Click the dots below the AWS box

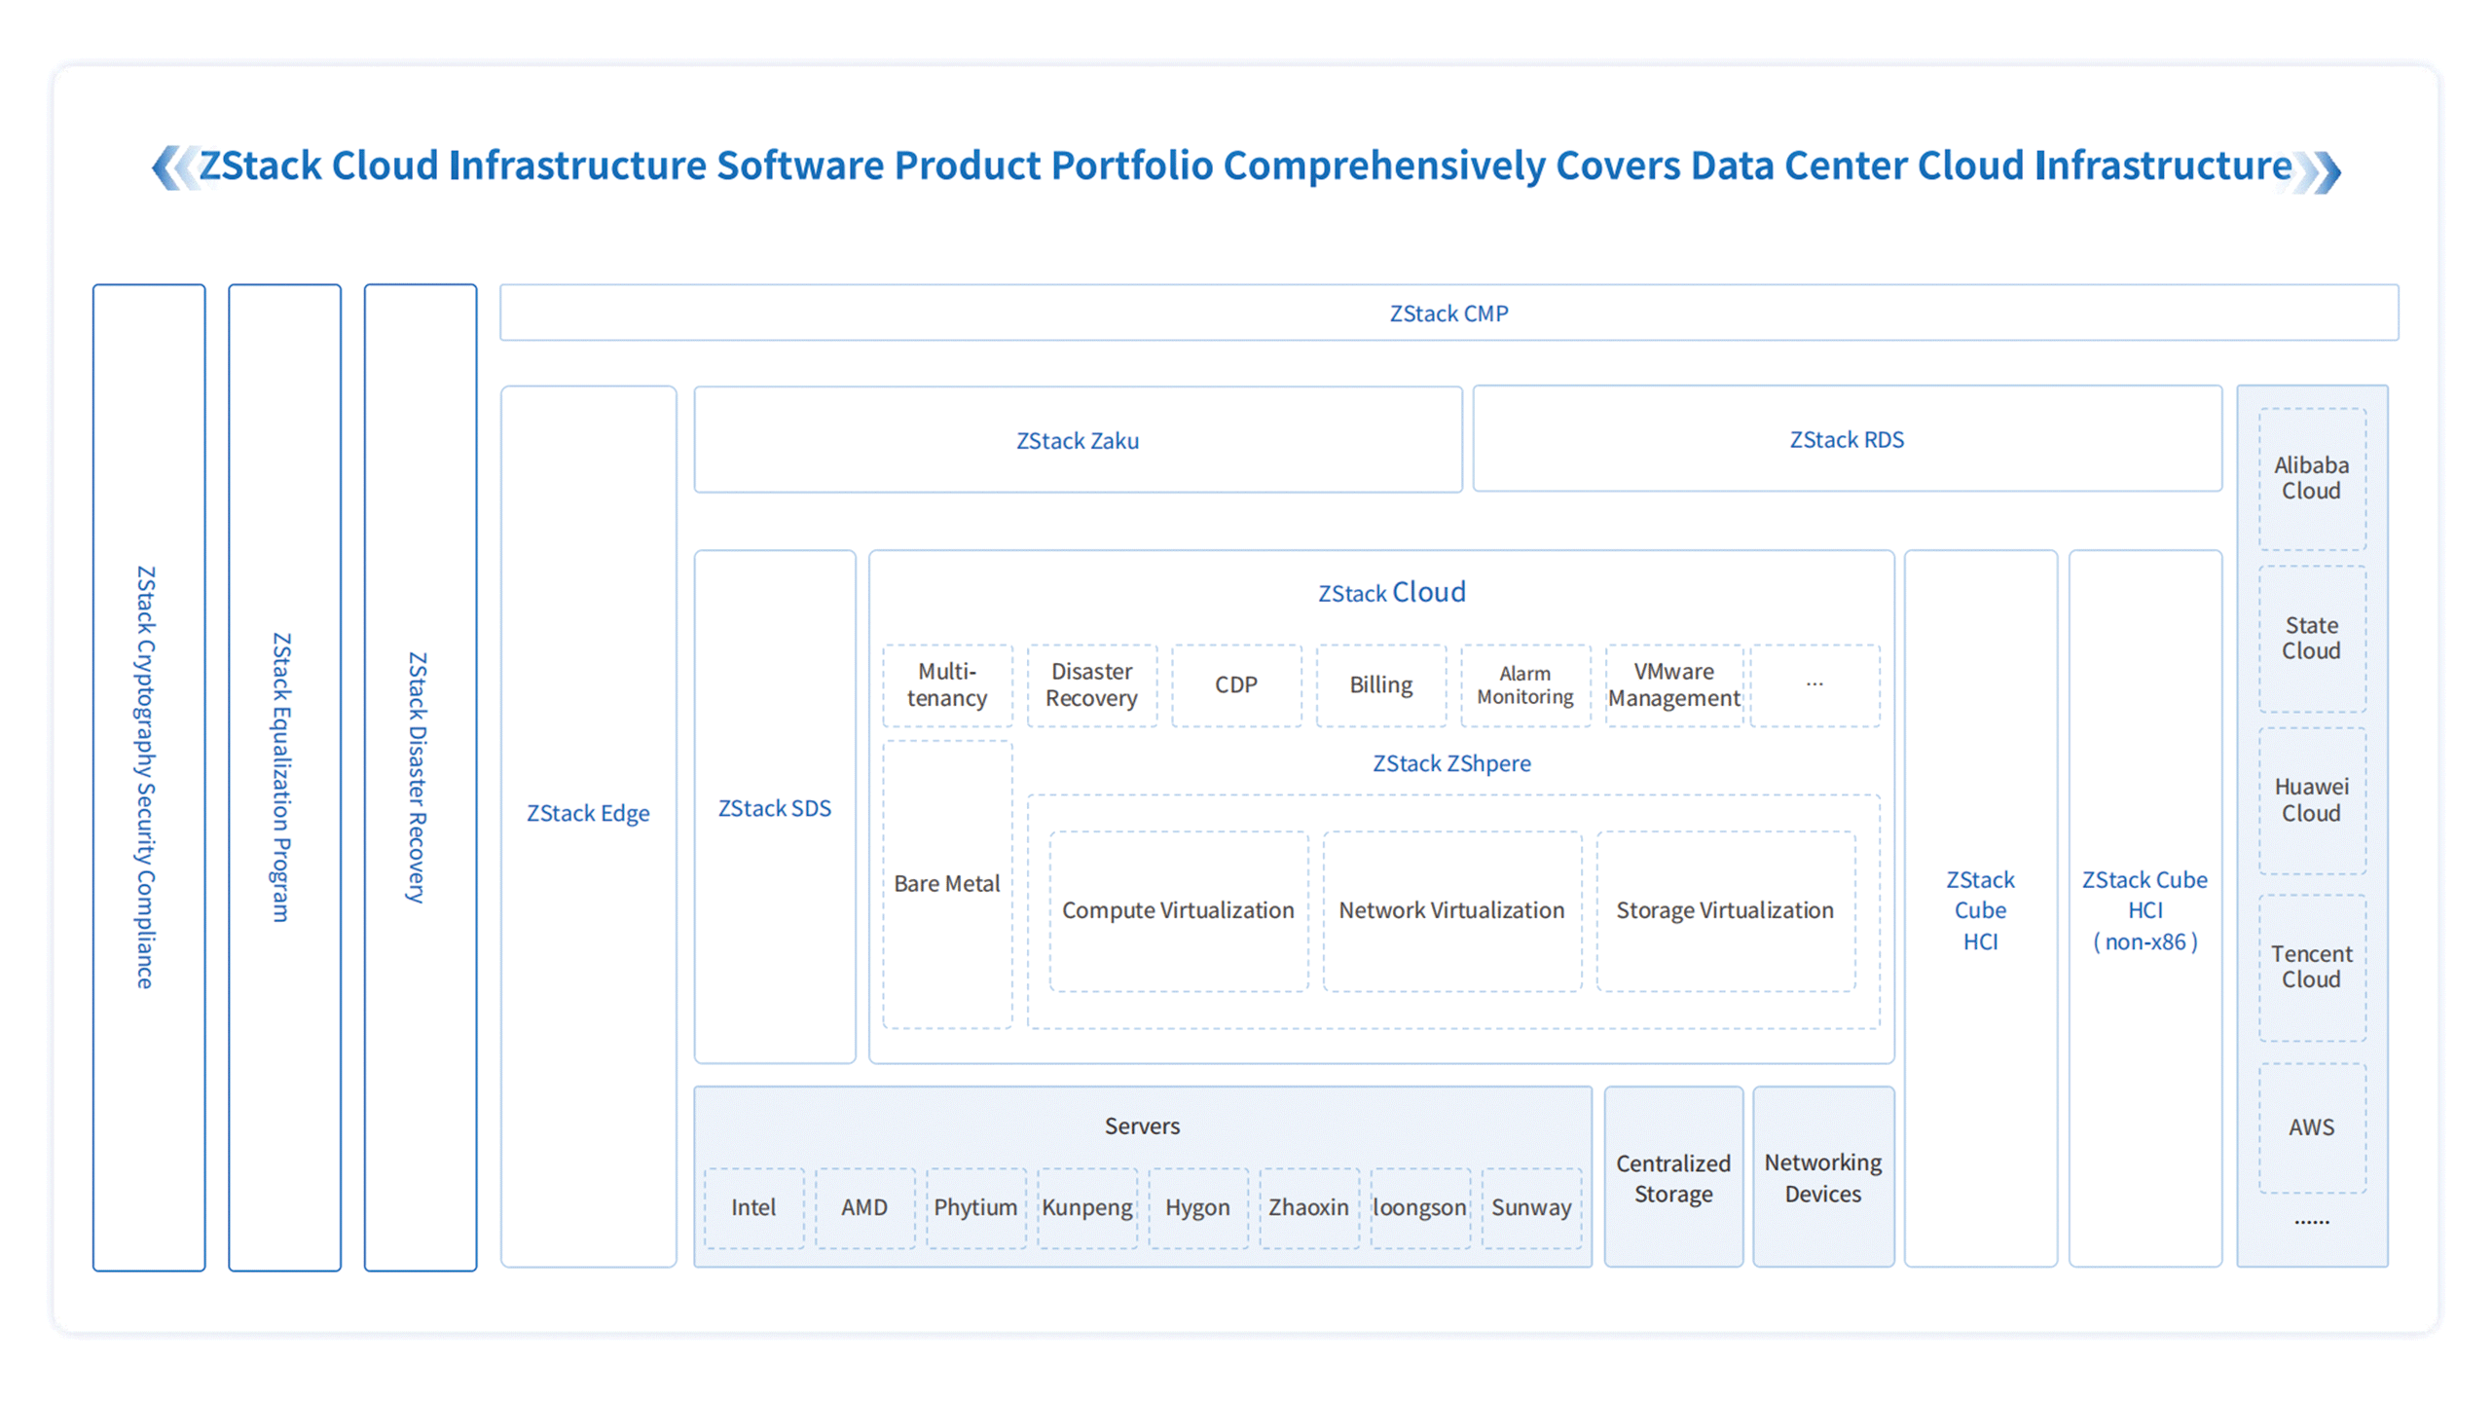click(2312, 1222)
